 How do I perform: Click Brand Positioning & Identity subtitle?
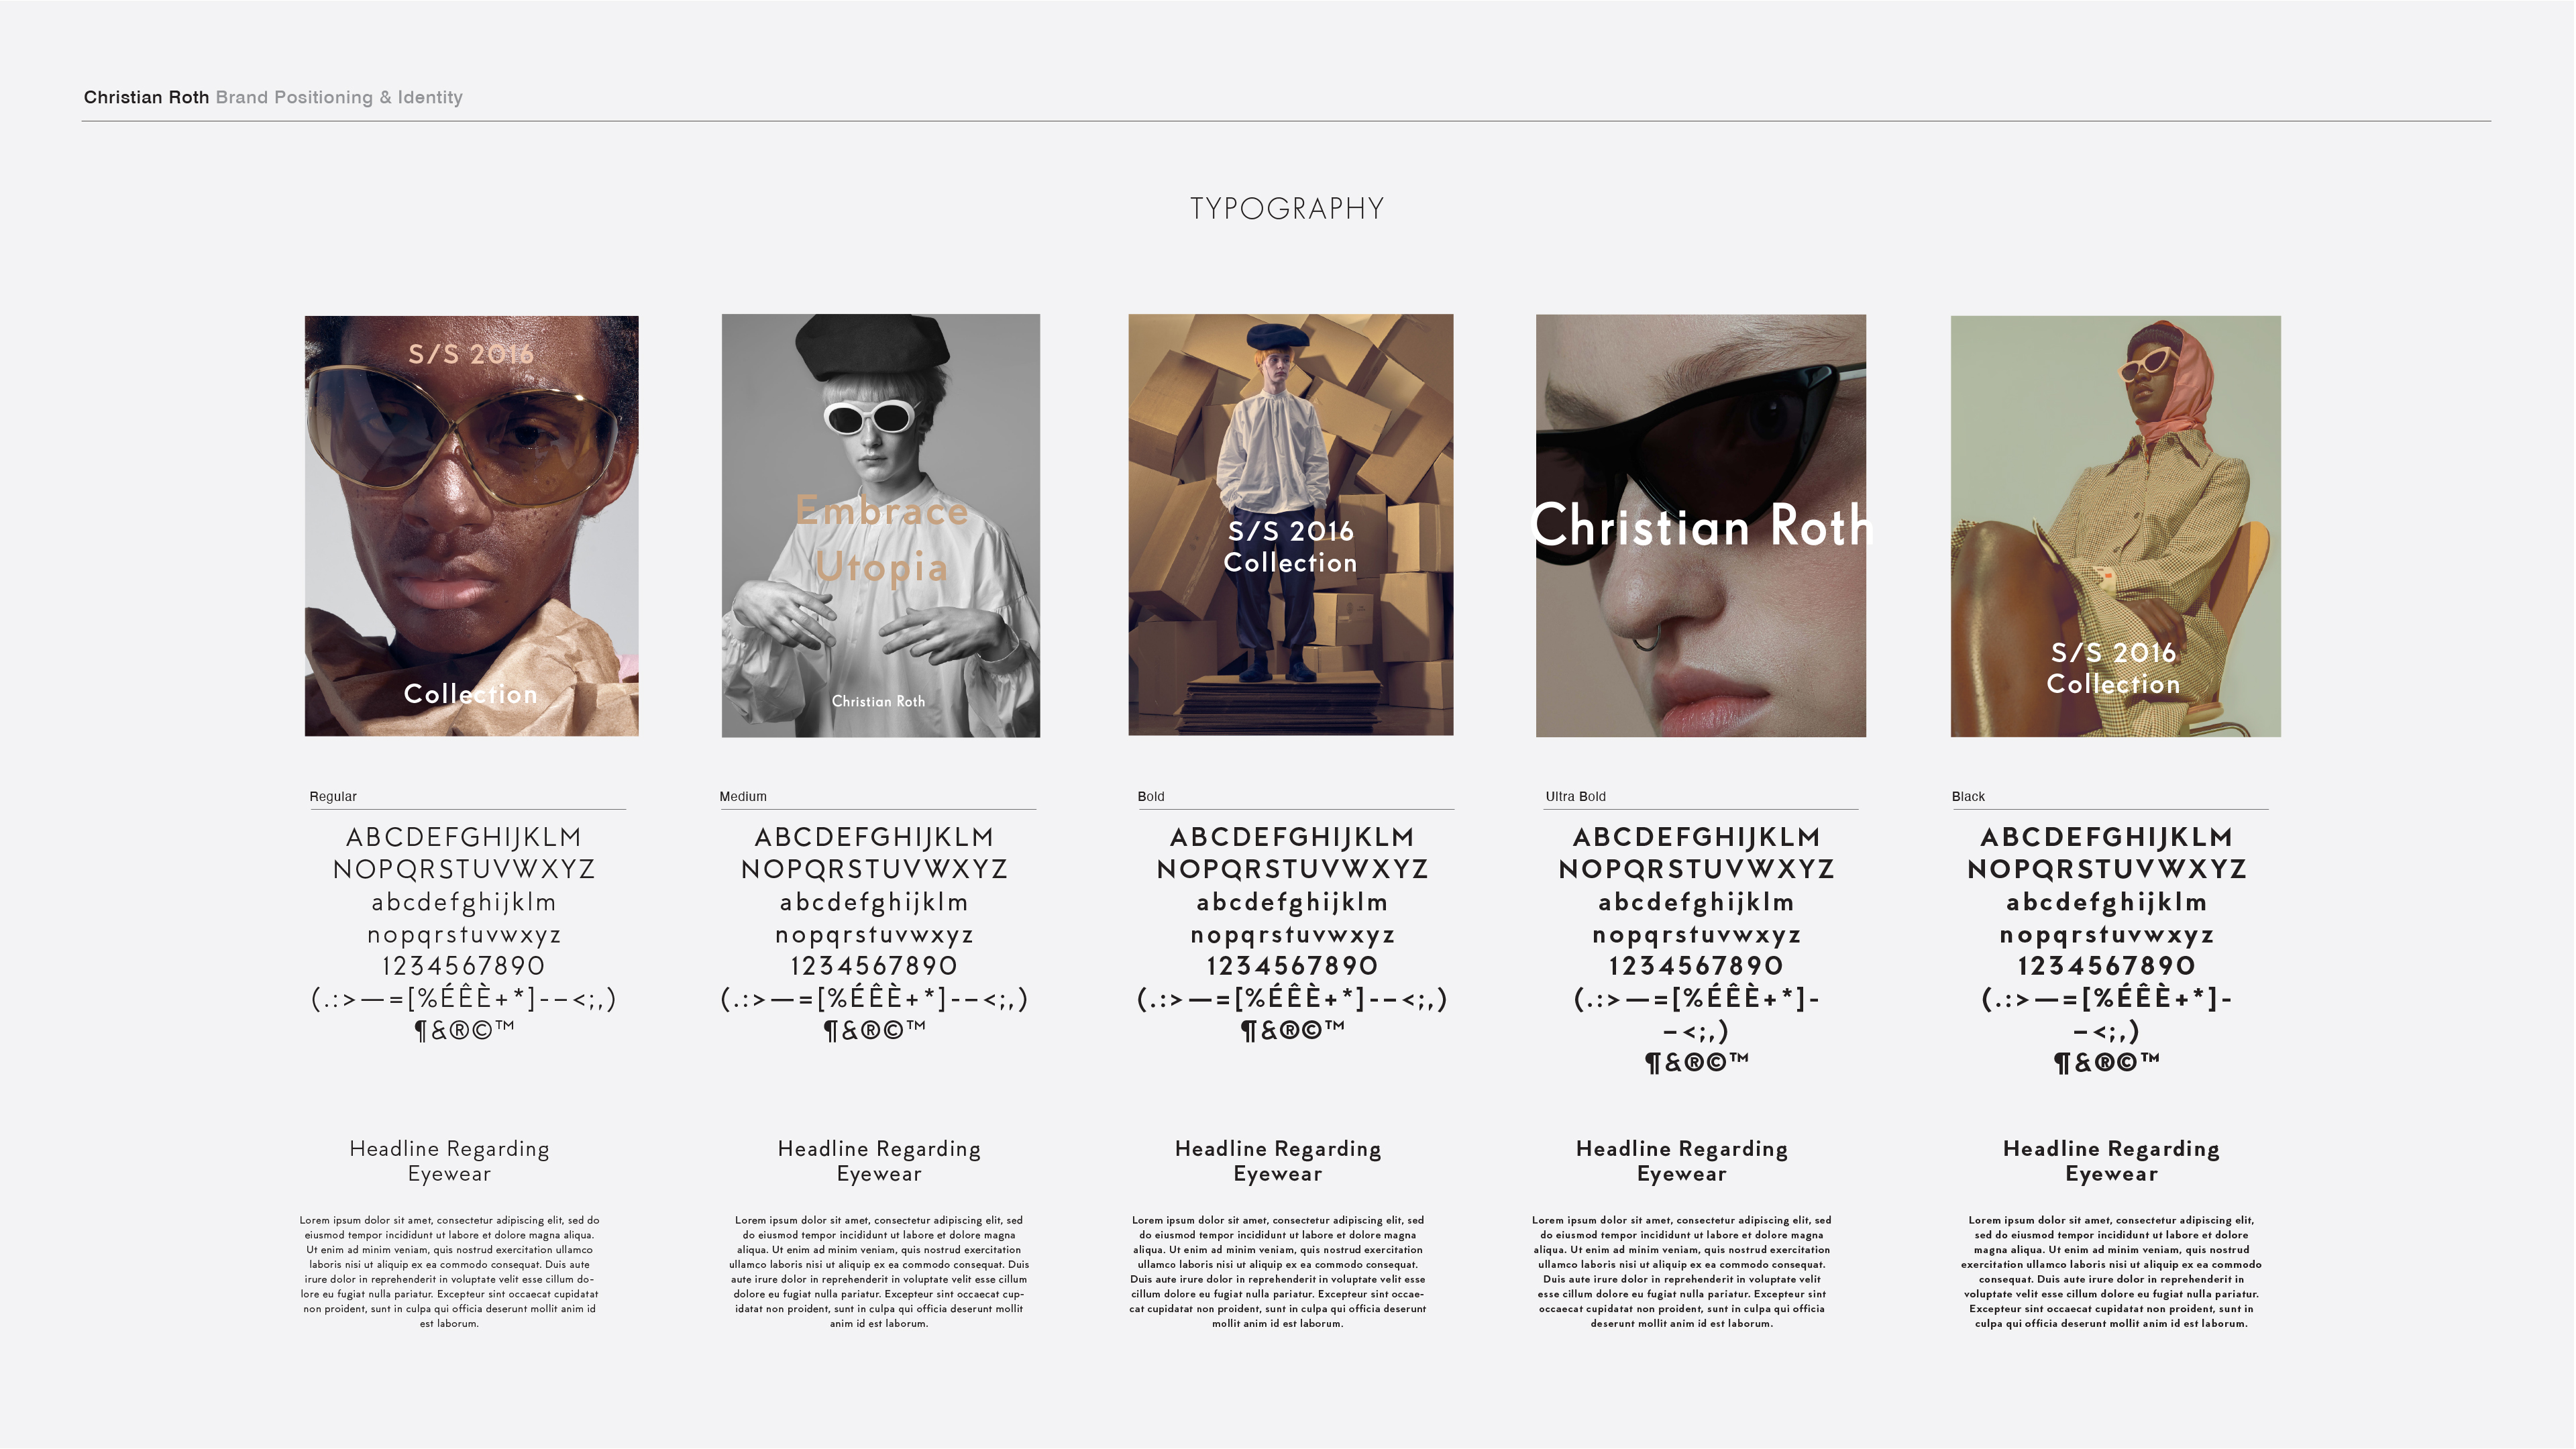pyautogui.click(x=339, y=97)
